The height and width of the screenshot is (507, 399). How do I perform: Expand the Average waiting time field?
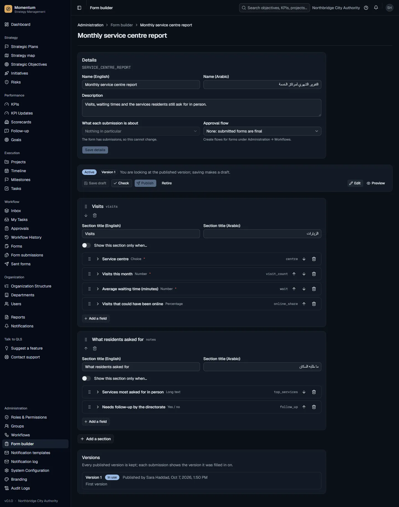click(98, 289)
